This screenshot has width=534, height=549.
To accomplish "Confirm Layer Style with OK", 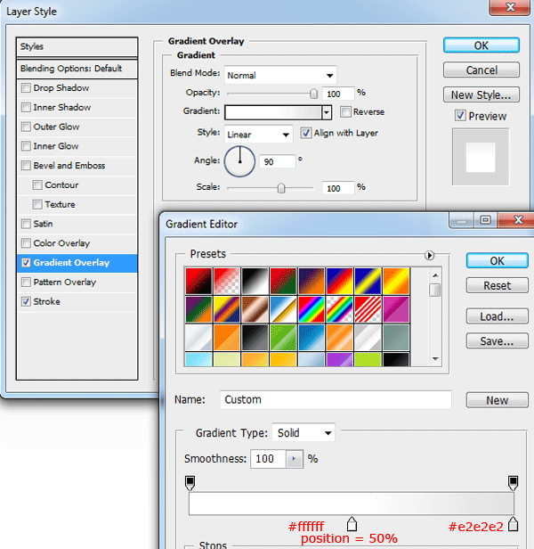I will pyautogui.click(x=481, y=45).
